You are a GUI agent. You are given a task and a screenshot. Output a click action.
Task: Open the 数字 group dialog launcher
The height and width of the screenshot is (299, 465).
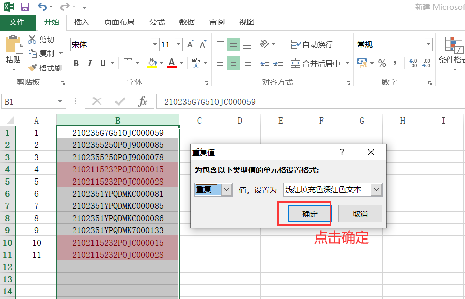coord(430,83)
